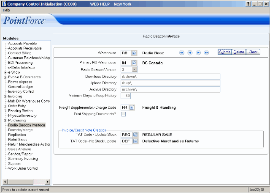Click the Warehouse input field containing RB
This screenshot has height=193, width=270.
pos(126,53)
